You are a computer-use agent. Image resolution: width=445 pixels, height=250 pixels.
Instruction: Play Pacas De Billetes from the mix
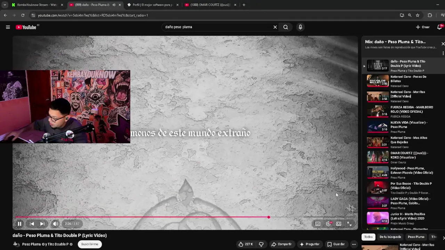[403, 81]
